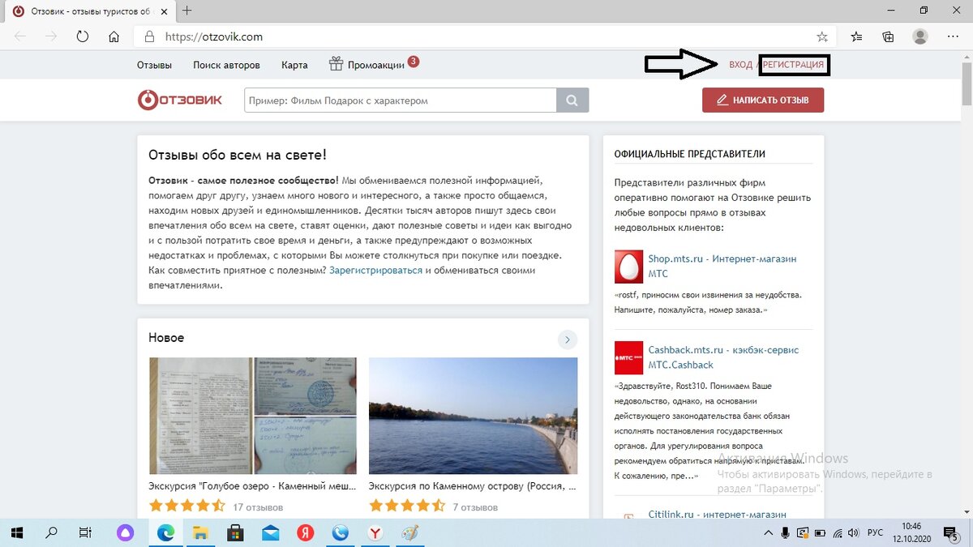Click the Зарегистрироваться link in text

point(376,270)
